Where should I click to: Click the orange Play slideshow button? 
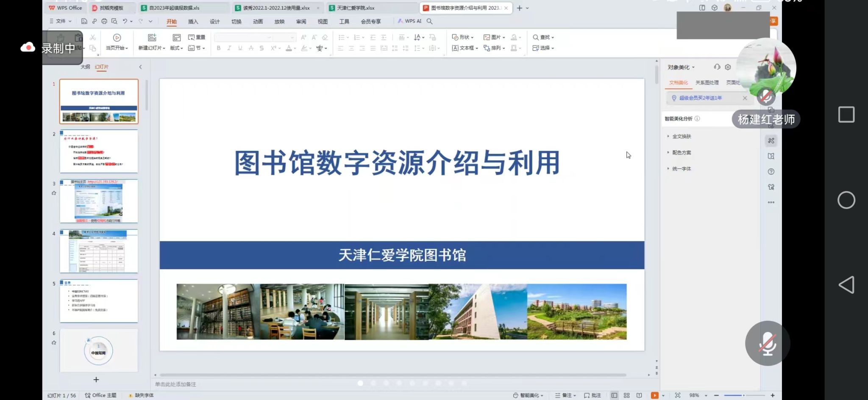click(654, 395)
